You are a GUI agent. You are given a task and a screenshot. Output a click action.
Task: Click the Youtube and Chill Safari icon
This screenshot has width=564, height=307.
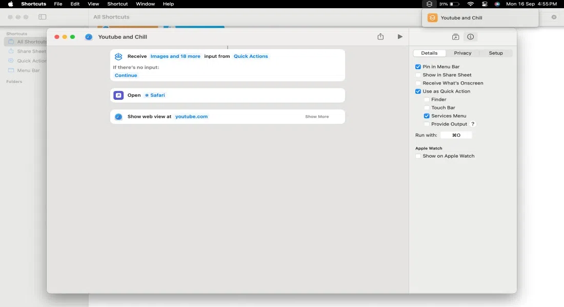point(89,37)
